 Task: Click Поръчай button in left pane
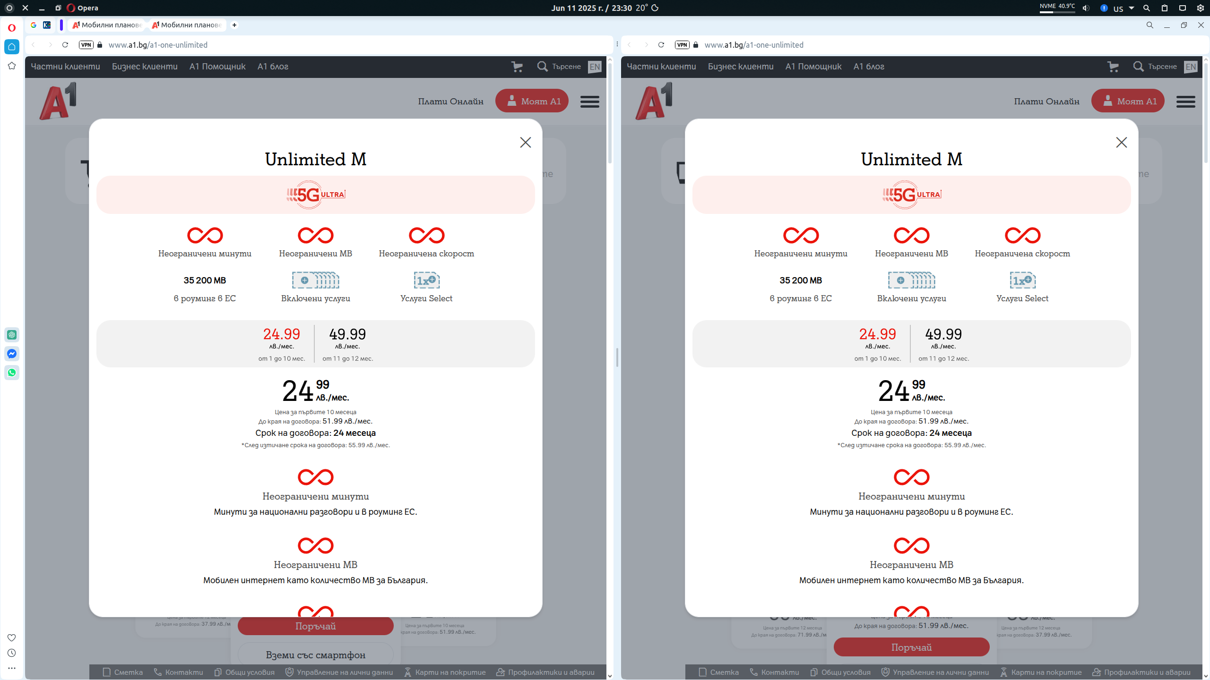tap(316, 626)
